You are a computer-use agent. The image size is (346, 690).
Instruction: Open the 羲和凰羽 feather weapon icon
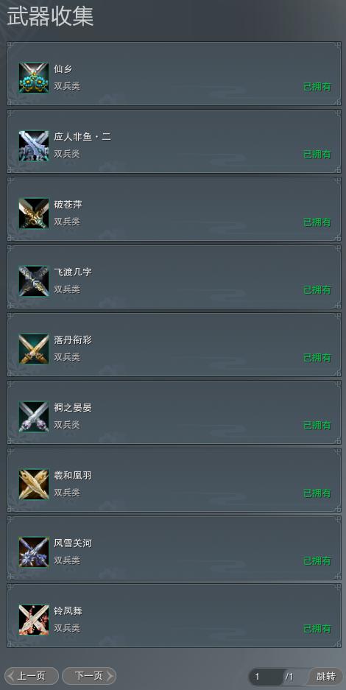[x=34, y=485]
